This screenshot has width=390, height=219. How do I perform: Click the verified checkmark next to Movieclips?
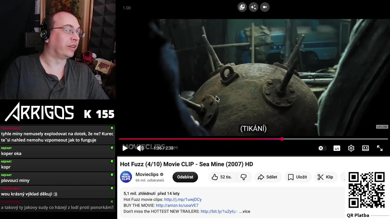[x=162, y=175]
